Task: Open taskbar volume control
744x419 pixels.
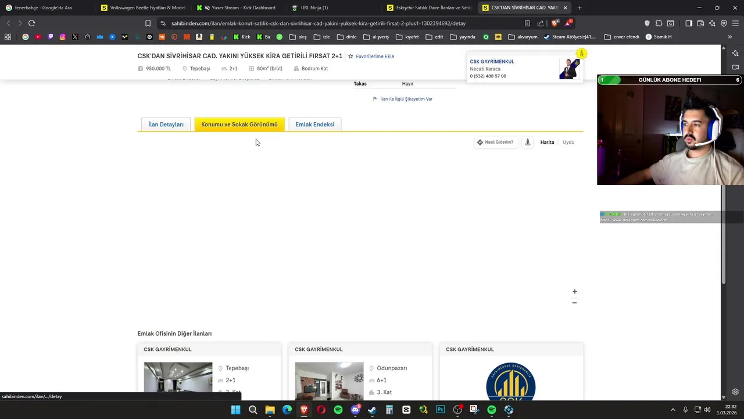Action: coord(707,410)
